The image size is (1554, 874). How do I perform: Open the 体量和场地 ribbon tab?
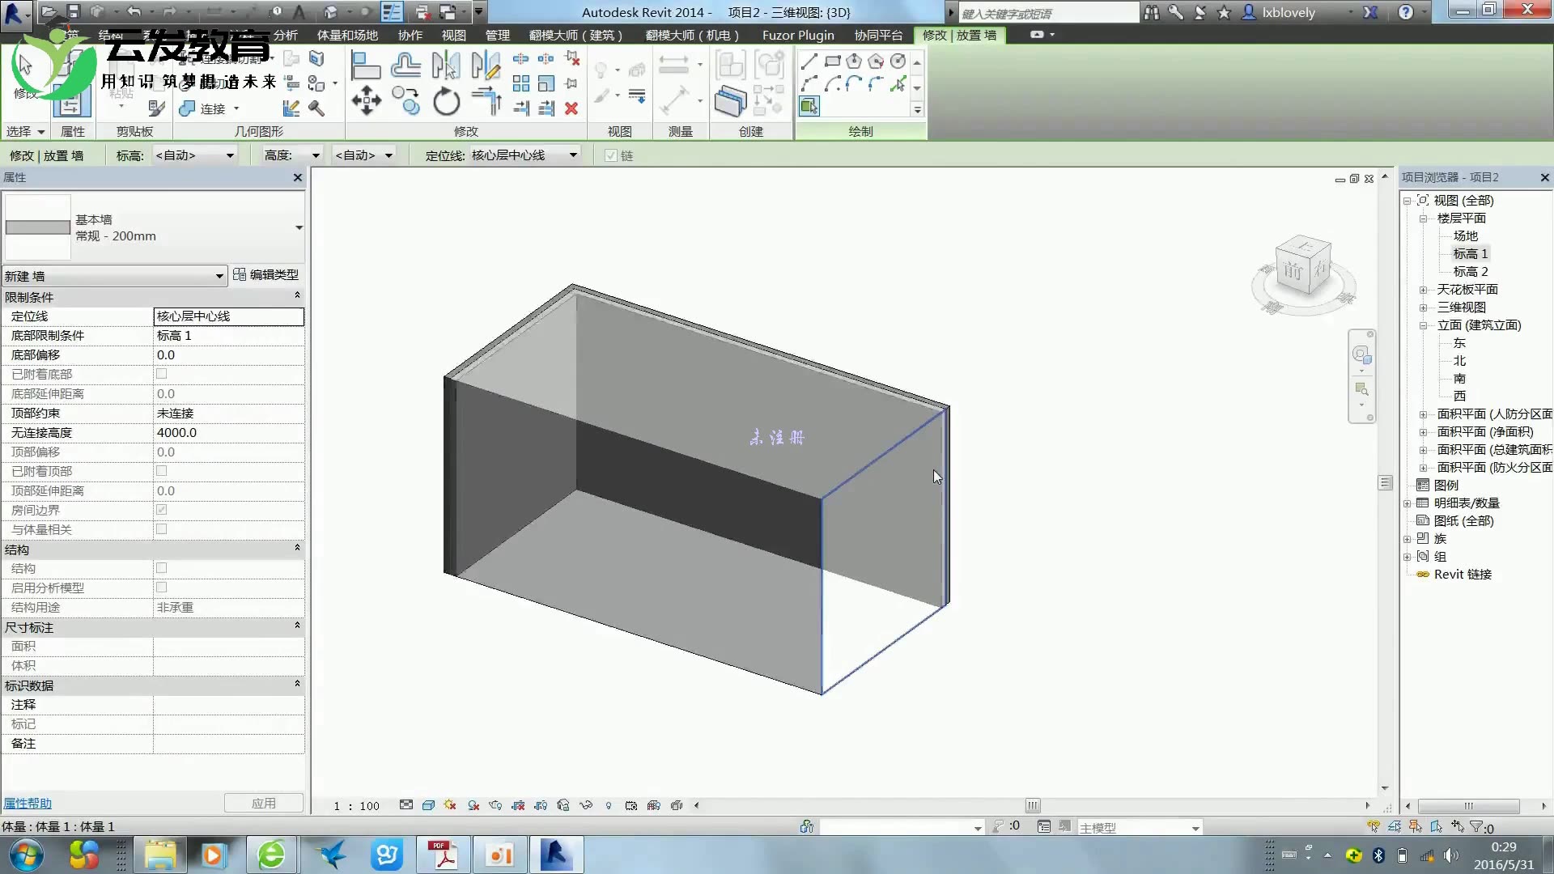click(x=347, y=35)
